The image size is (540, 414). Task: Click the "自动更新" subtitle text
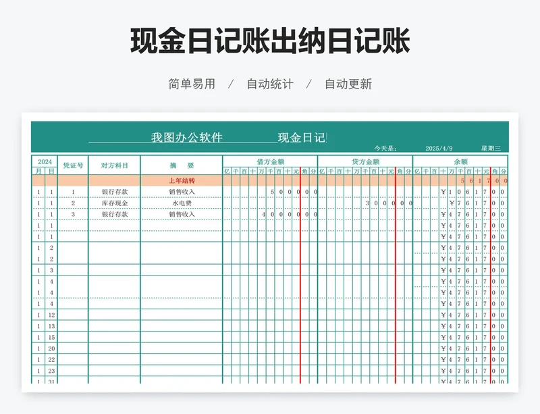tap(348, 84)
